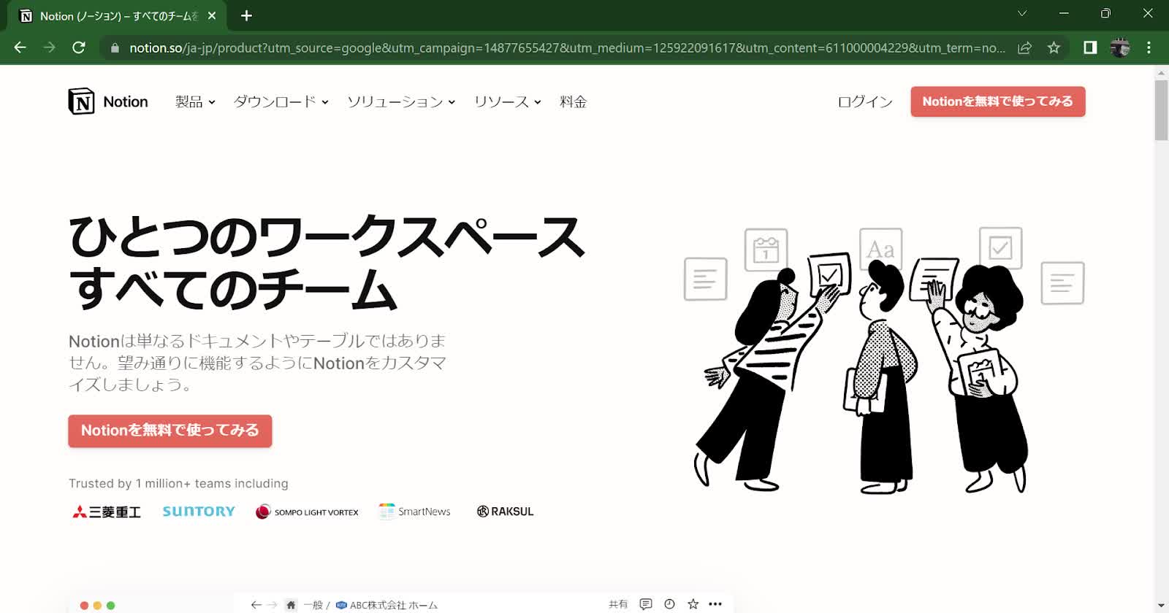Close the Notion browser tab

[211, 15]
